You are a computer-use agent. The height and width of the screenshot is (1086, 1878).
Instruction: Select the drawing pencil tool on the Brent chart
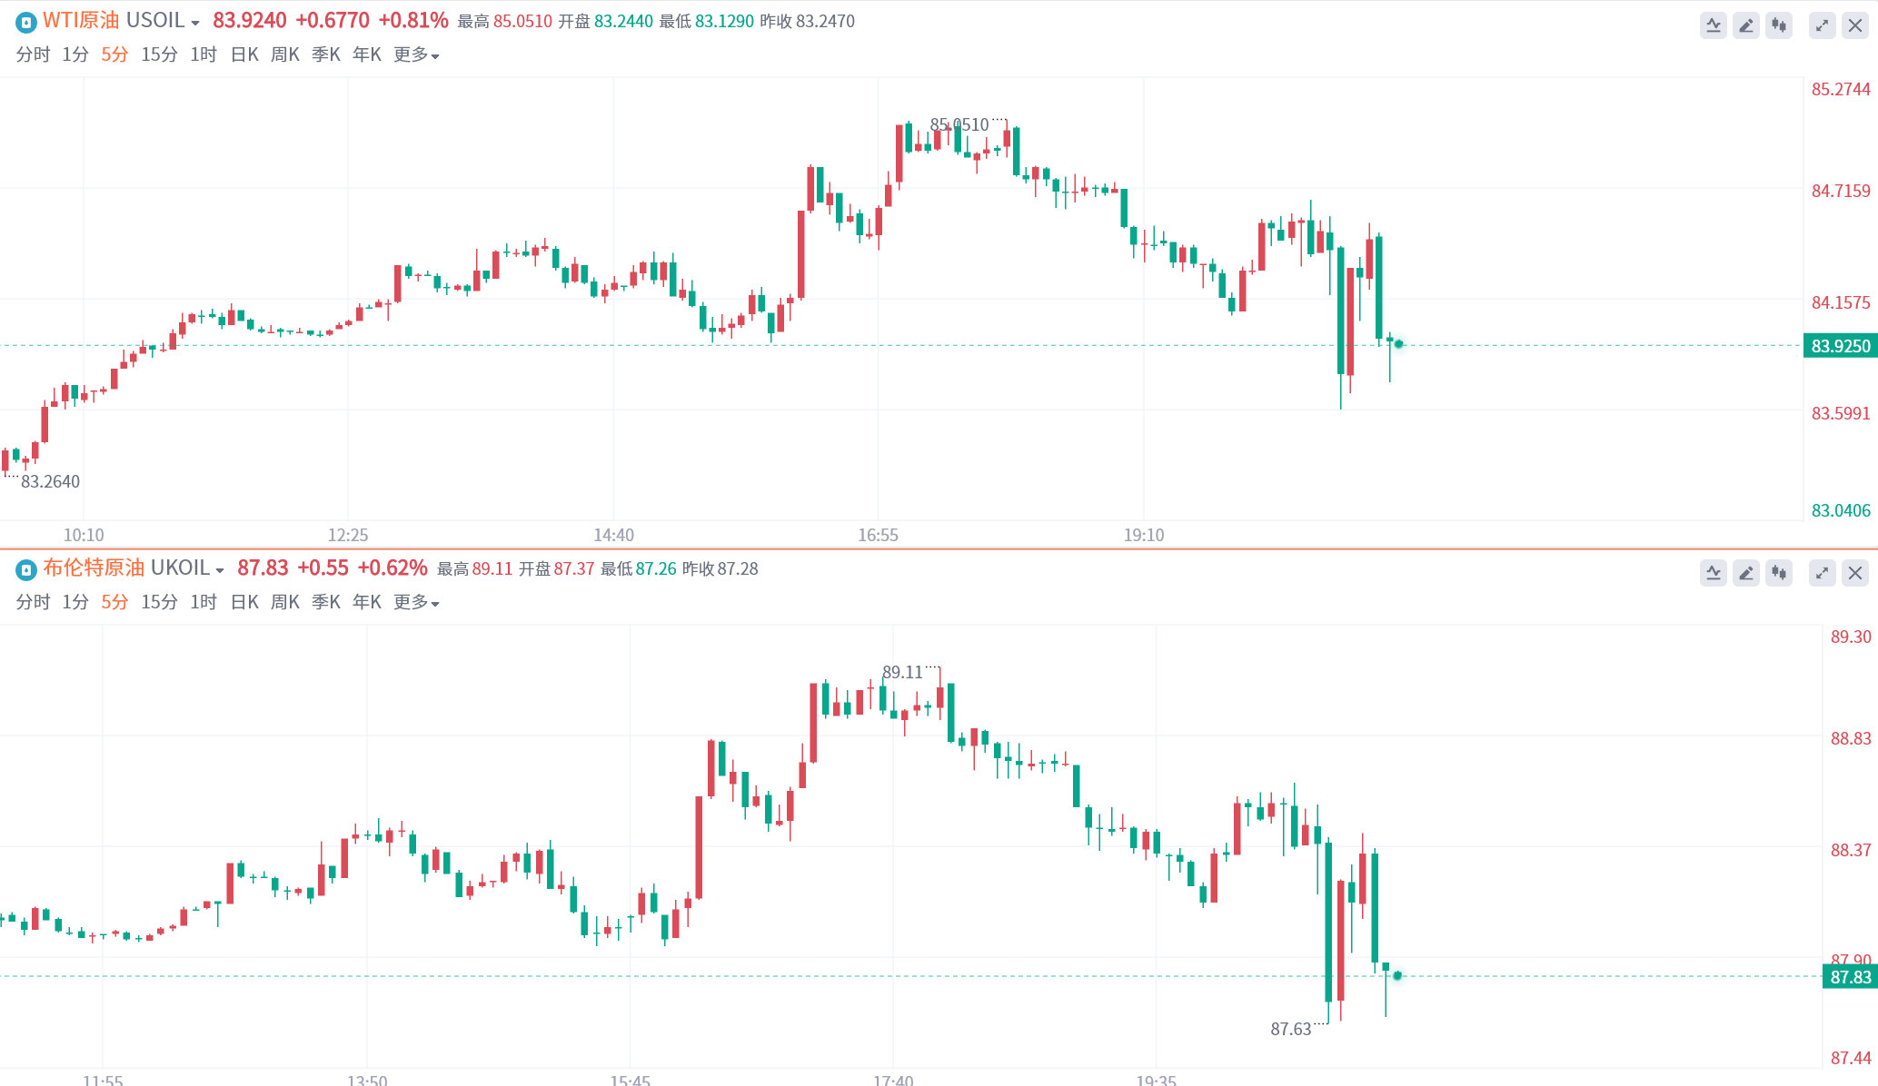coord(1745,573)
